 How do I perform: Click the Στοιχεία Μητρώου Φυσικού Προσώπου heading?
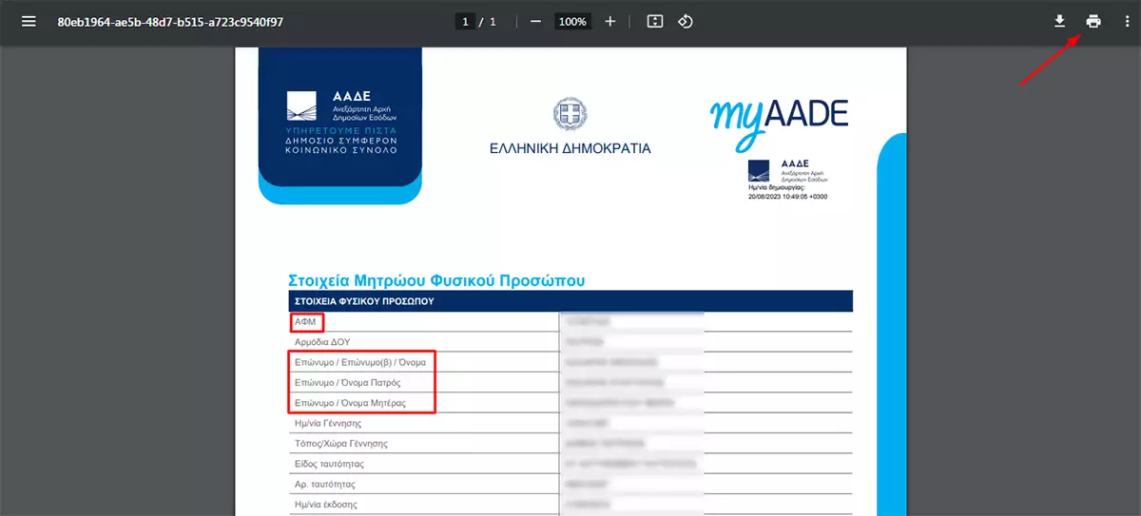435,280
